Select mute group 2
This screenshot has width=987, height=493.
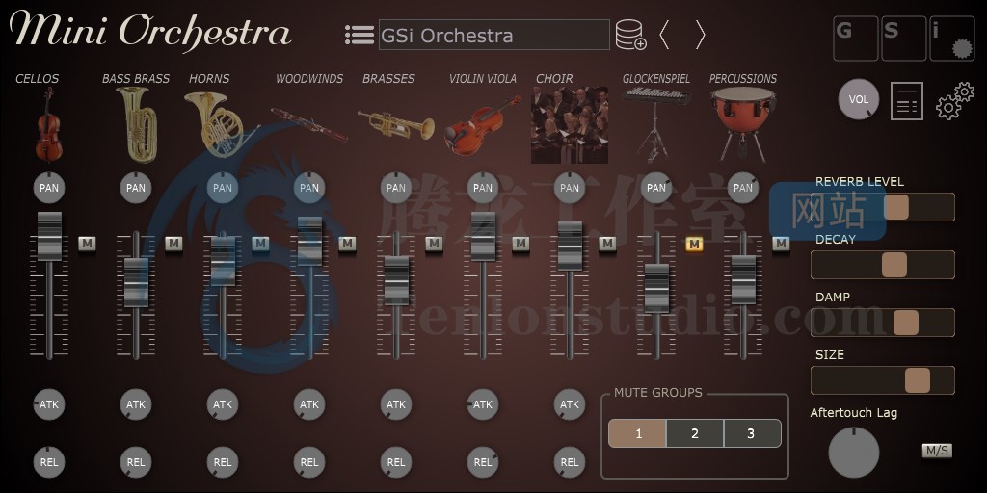coord(695,433)
